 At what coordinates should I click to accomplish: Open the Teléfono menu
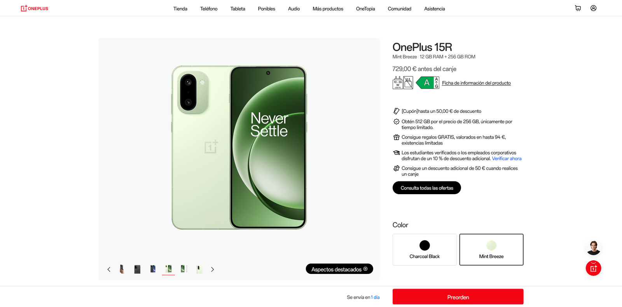209,9
